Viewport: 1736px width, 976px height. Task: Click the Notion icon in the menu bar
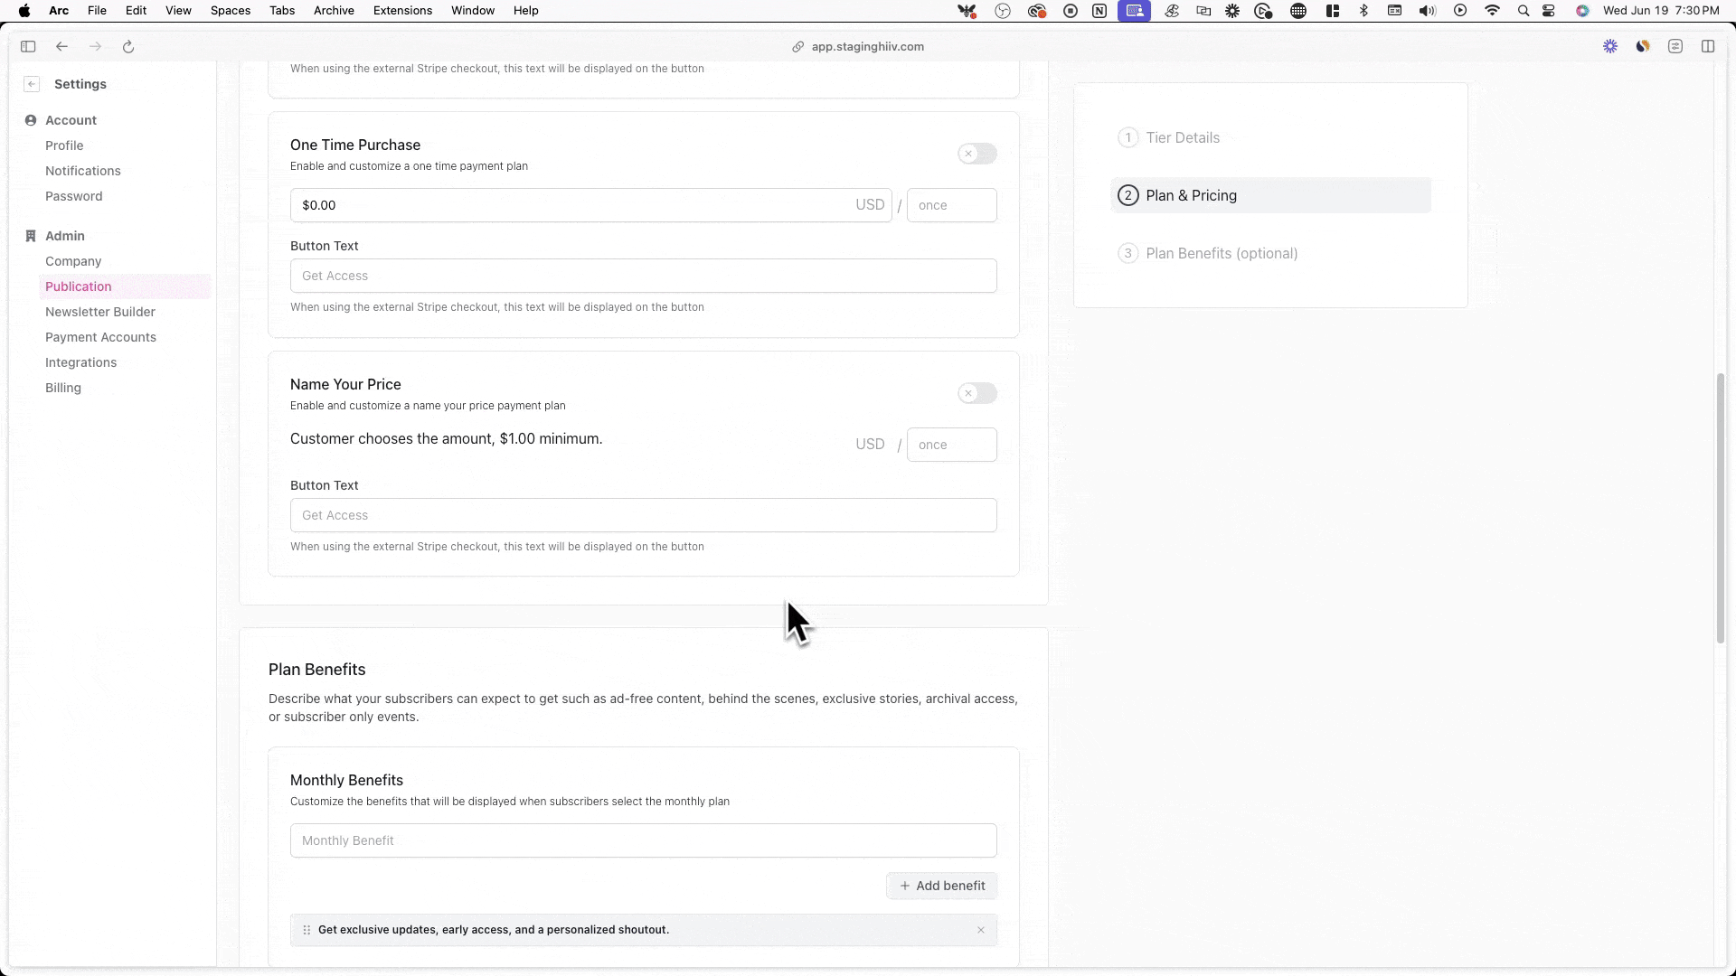coord(1099,11)
